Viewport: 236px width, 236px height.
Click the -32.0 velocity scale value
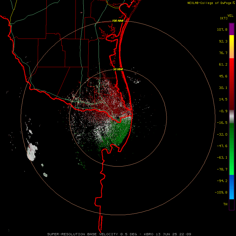(x=222, y=135)
